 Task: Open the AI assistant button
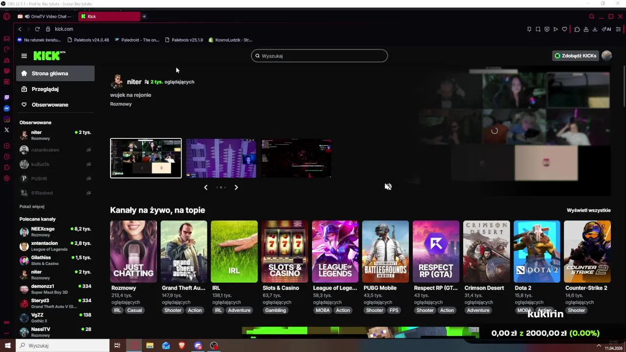(606, 29)
